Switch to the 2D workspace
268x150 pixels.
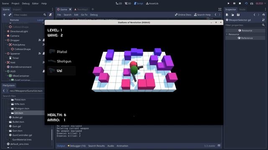[x=119, y=3]
